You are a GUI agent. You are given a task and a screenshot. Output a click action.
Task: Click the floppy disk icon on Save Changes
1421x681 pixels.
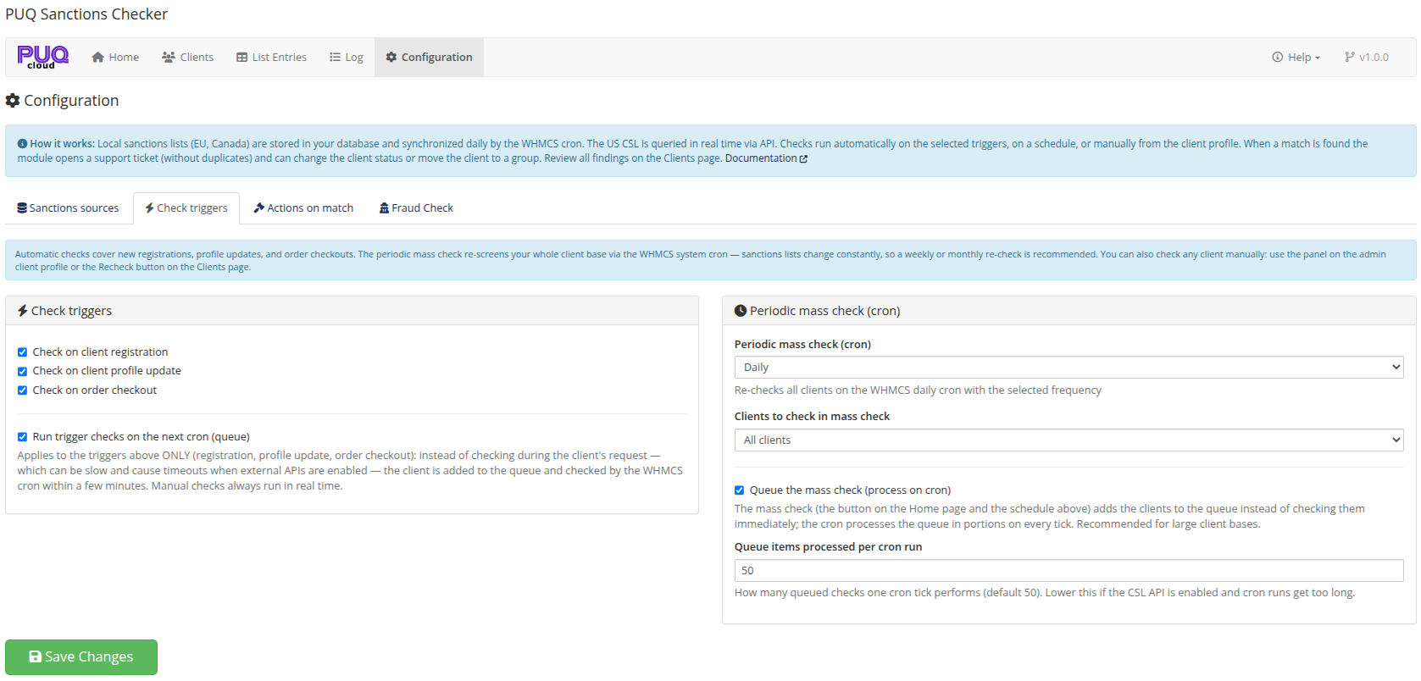(36, 656)
